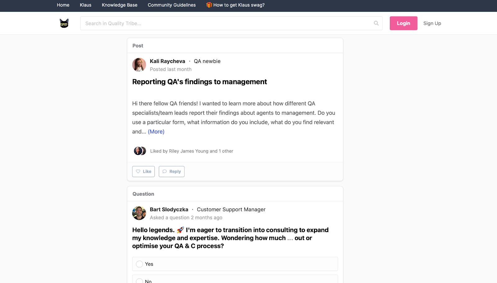
Task: Click the Kali Raycheva author name
Action: (167, 61)
